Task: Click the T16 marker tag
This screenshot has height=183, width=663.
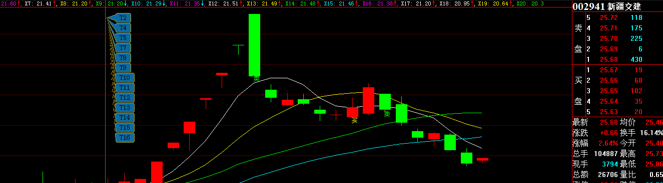Action: click(125, 137)
